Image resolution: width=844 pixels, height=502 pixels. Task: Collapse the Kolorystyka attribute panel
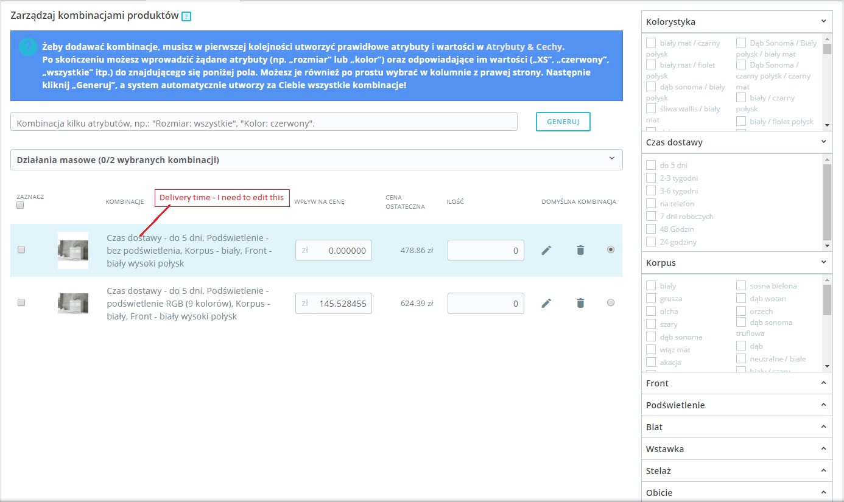[737, 22]
